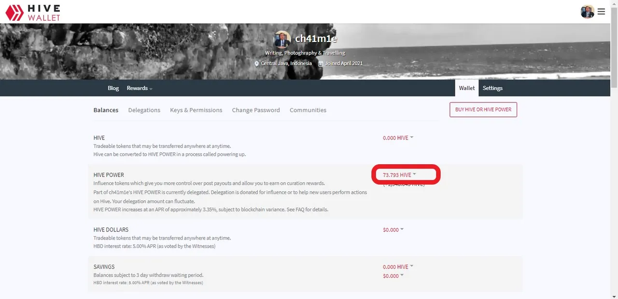This screenshot has height=299, width=618.
Task: Open the hamburger menu icon
Action: pos(601,12)
